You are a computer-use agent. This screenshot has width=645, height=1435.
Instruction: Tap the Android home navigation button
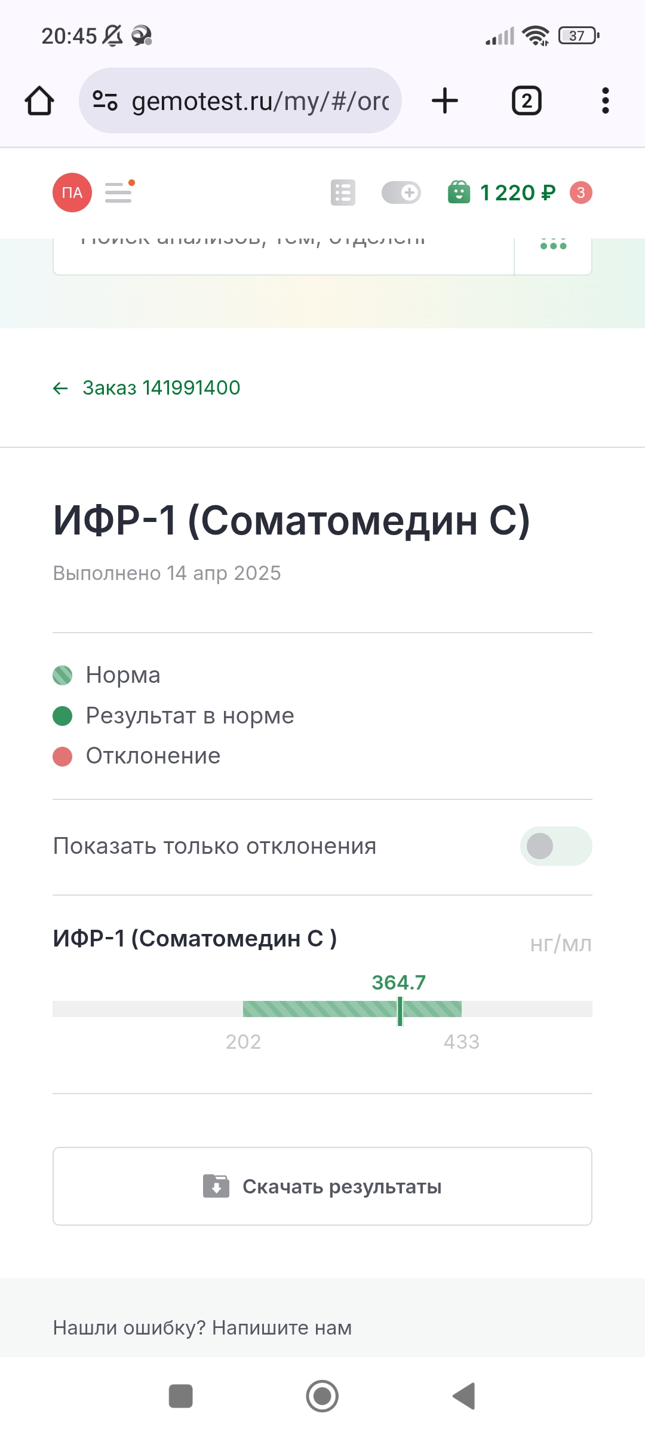(322, 1396)
